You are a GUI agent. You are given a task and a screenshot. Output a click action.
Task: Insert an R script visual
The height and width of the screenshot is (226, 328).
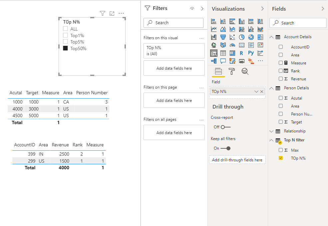point(242,53)
